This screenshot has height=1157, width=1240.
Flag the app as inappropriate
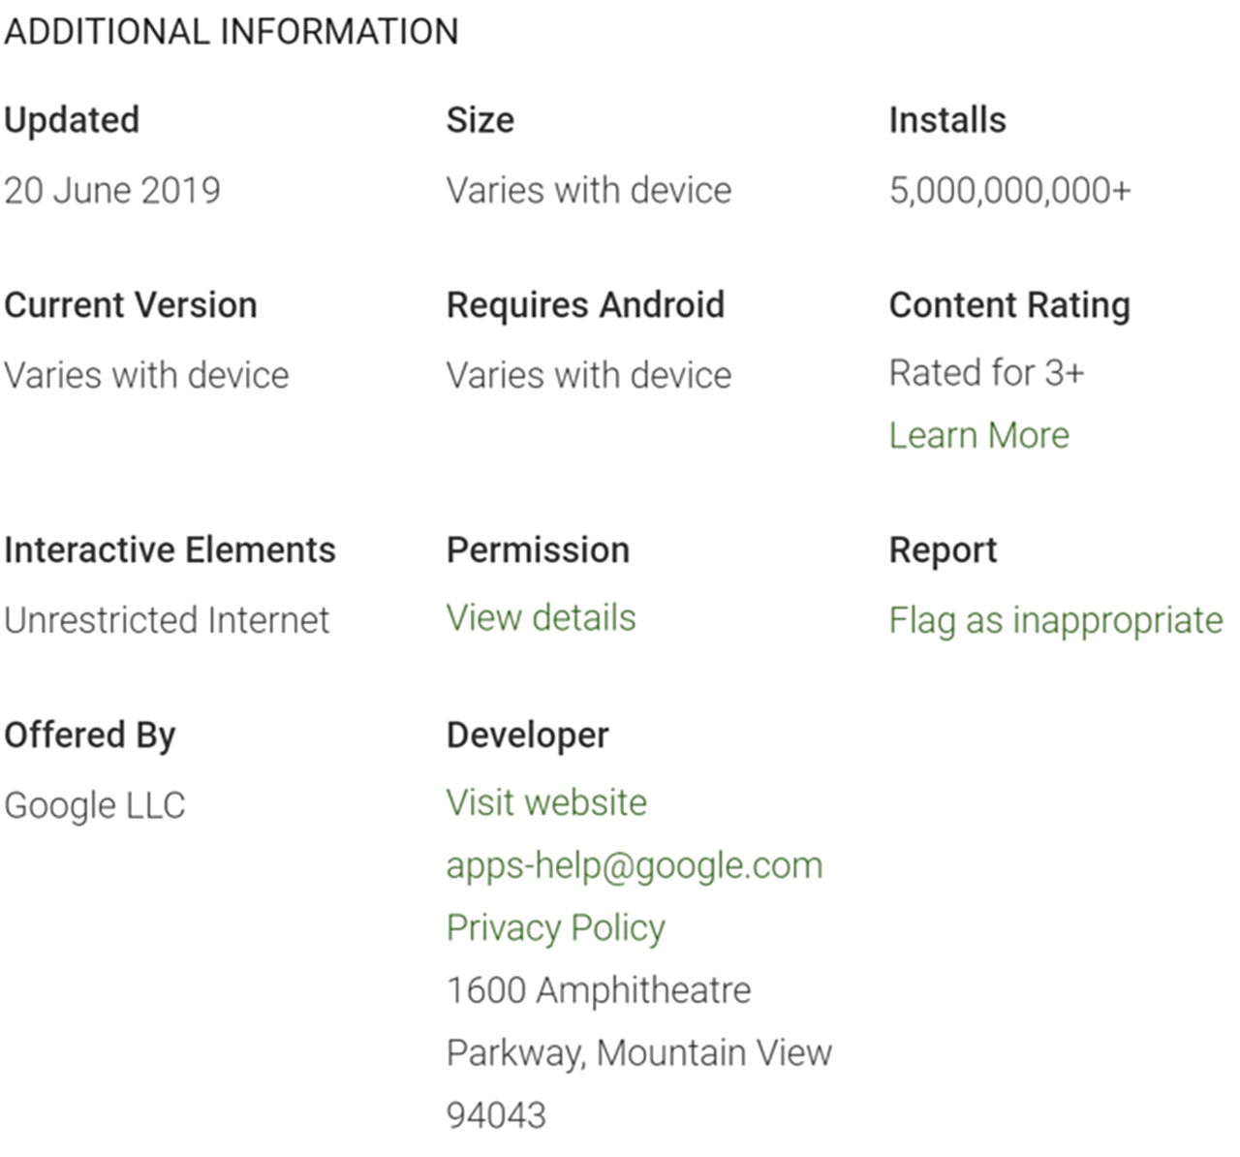[x=1055, y=620]
